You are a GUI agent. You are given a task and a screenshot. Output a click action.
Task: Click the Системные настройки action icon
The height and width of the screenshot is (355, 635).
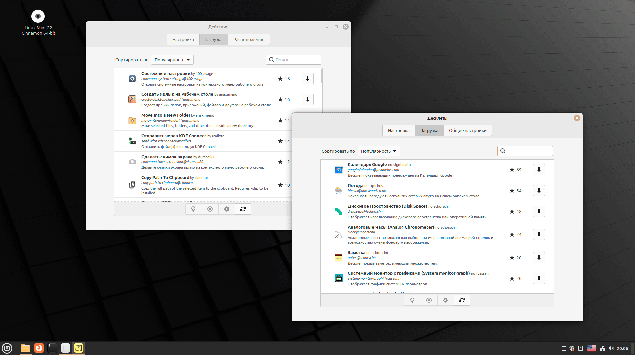[132, 79]
